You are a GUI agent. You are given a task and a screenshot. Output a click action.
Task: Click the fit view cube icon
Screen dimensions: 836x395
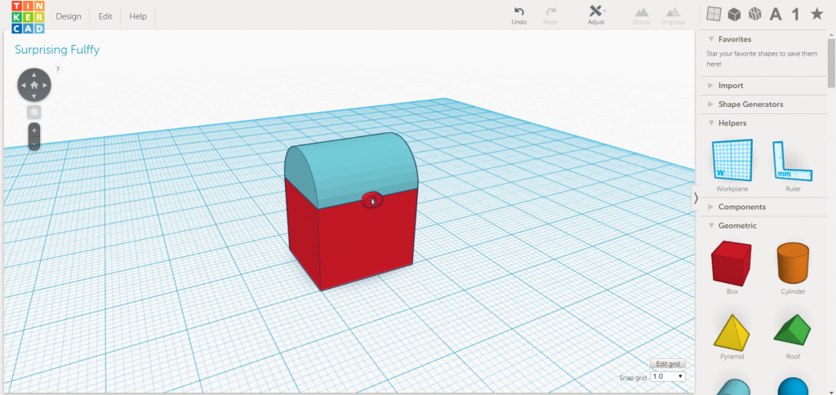tap(34, 111)
